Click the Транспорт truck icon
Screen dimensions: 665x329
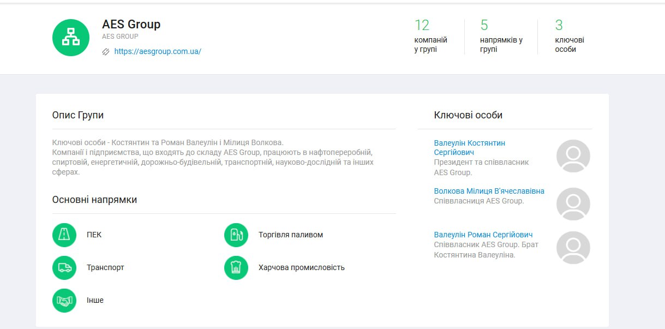tap(64, 268)
